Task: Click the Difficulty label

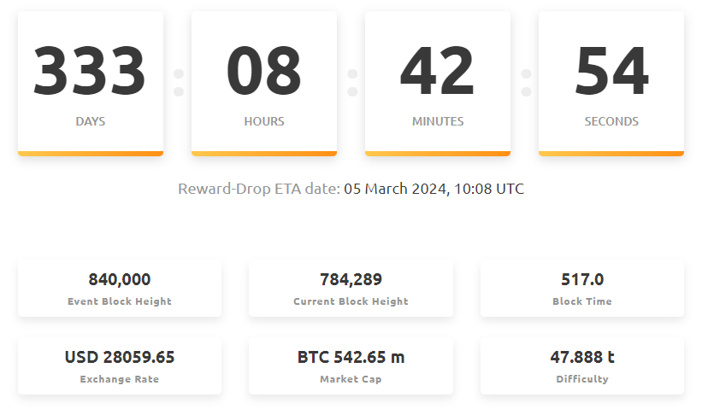Action: pyautogui.click(x=582, y=379)
